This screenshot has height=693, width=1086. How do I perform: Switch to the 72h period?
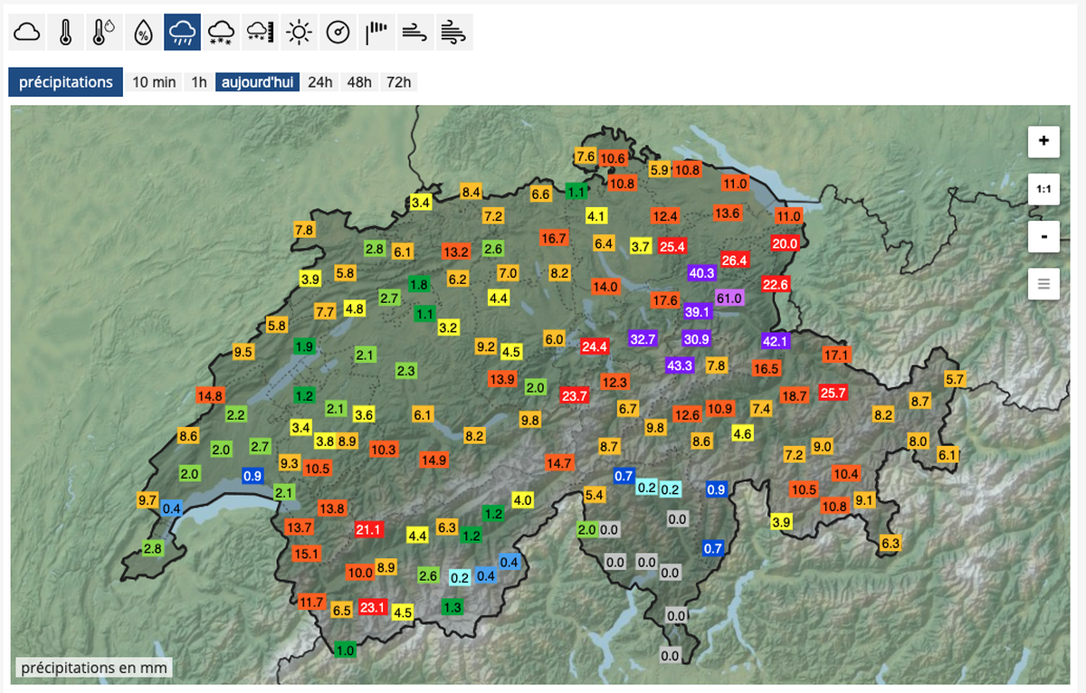(x=398, y=82)
